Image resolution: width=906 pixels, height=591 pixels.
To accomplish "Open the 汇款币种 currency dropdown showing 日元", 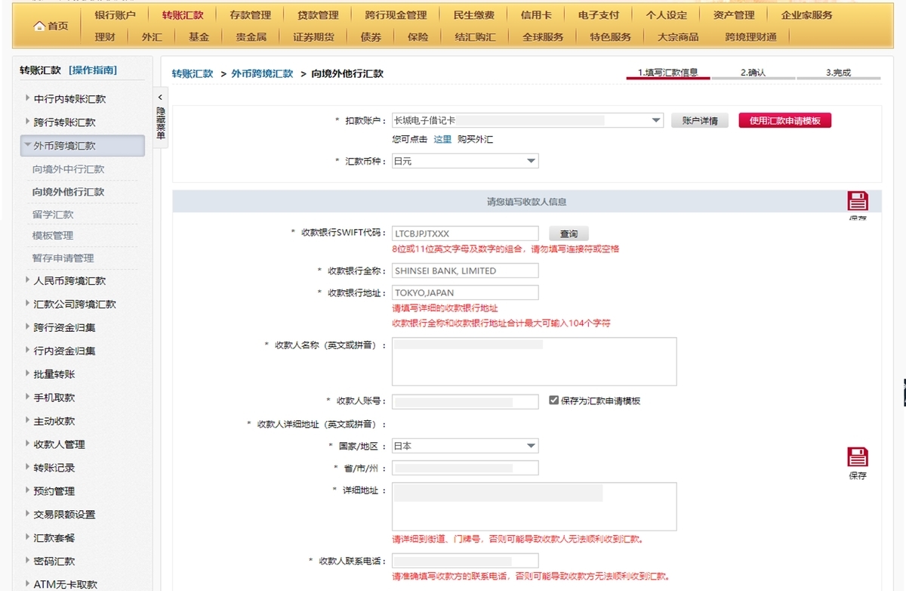I will [x=532, y=160].
